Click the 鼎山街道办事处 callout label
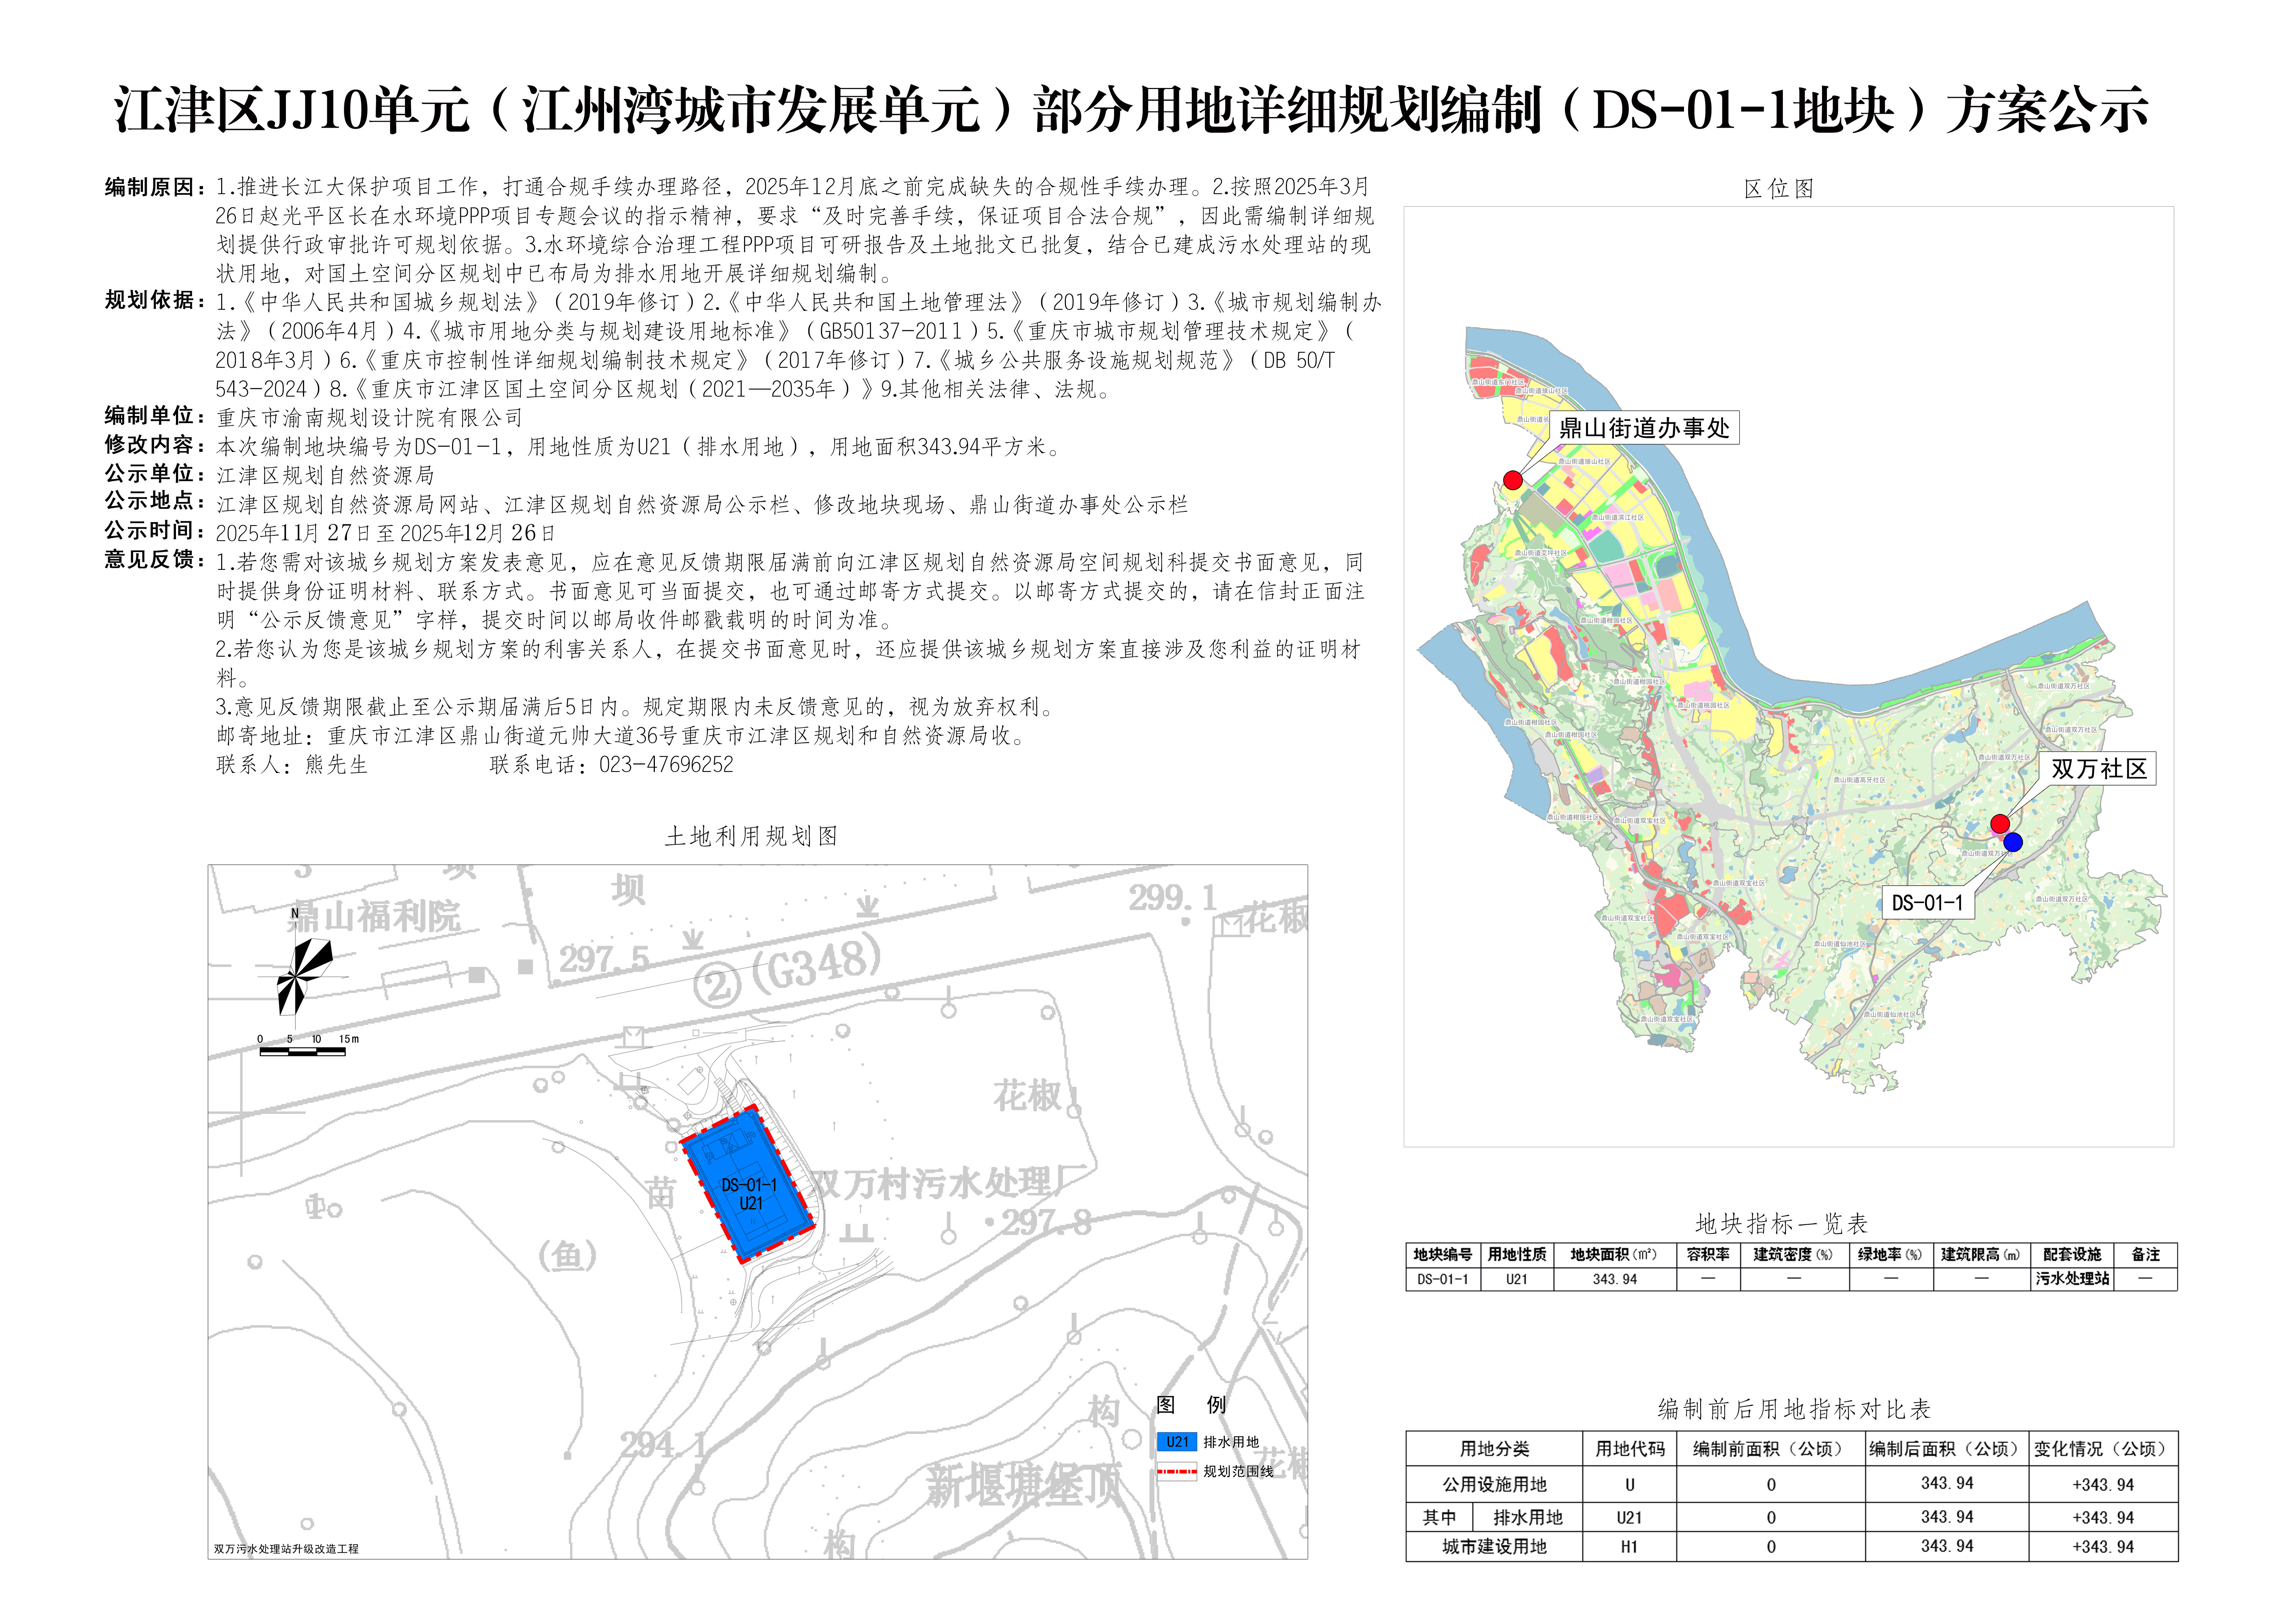 point(1644,428)
